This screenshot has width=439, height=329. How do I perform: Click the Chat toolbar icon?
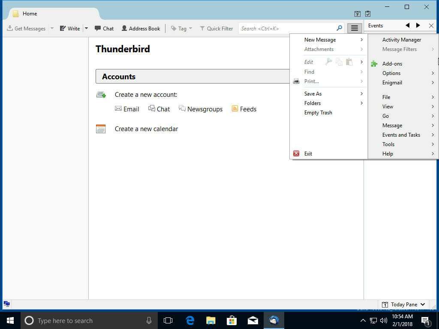pyautogui.click(x=104, y=28)
